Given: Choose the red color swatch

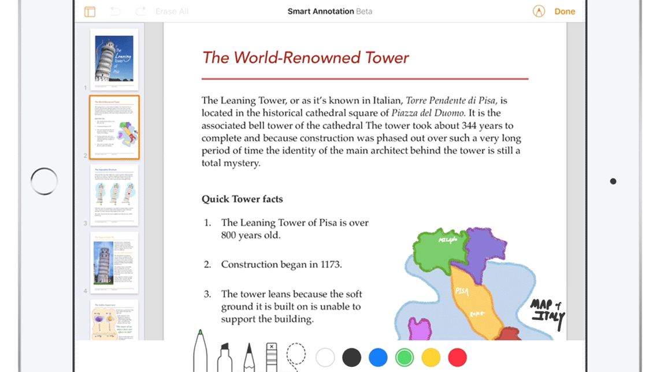Looking at the screenshot, I should (x=457, y=358).
